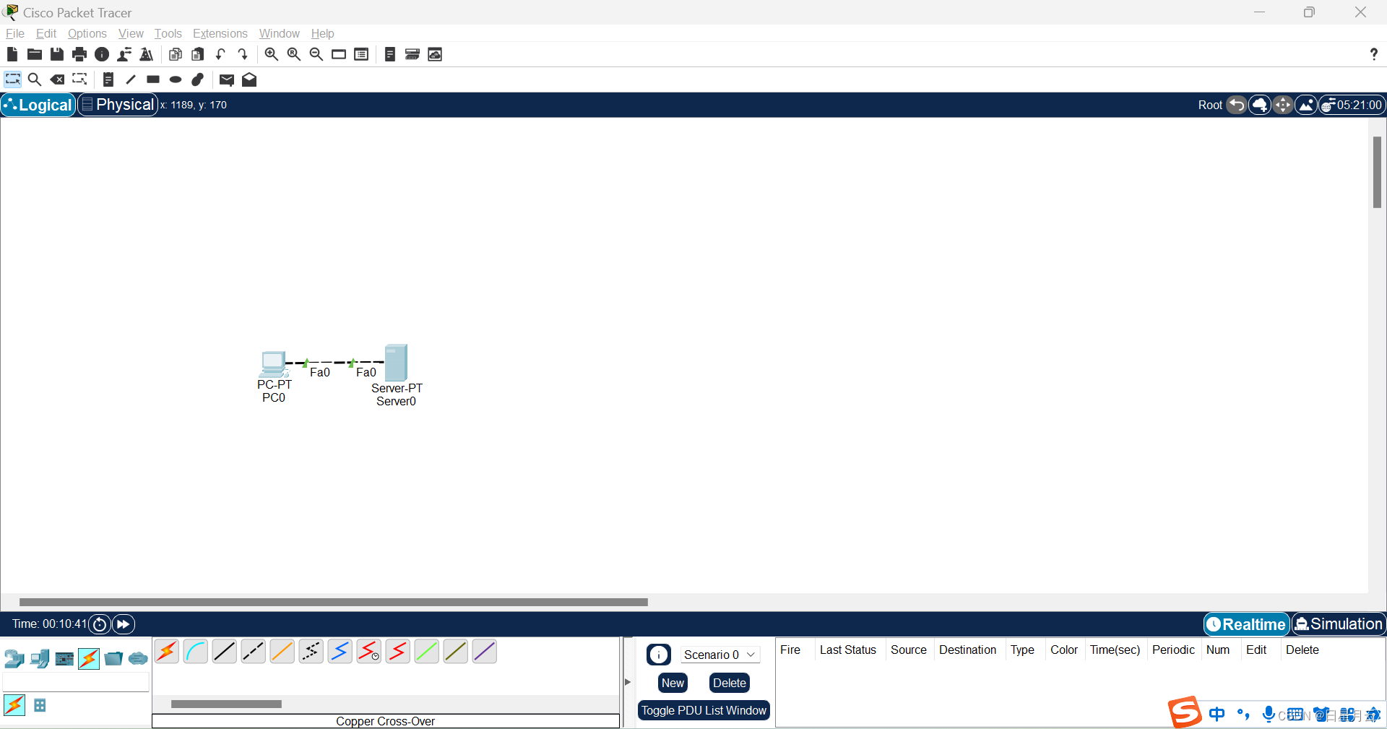
Task: Zoom out of the workspace
Action: (316, 54)
